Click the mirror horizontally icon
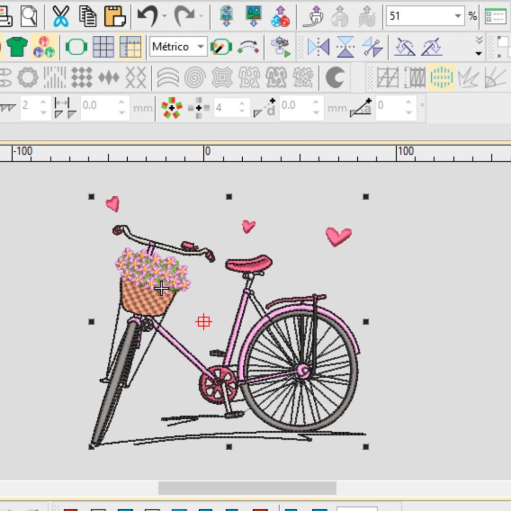Screen dimensions: 511x511 tap(318, 47)
